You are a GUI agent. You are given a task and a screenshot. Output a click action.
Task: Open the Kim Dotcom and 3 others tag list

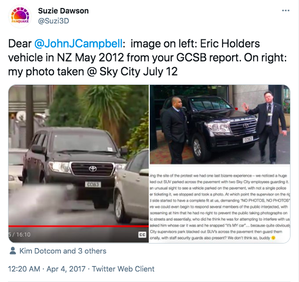coord(63,251)
